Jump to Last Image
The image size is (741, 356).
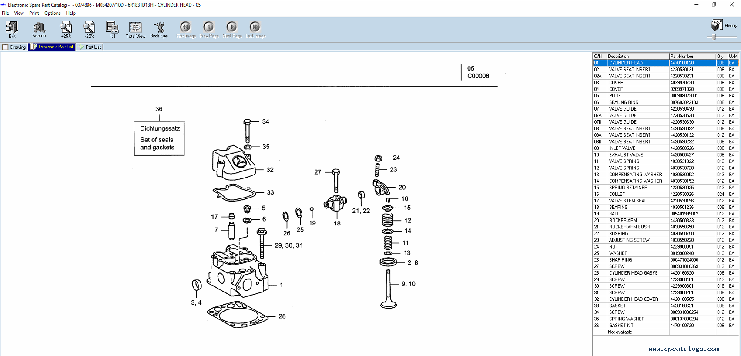(x=255, y=29)
